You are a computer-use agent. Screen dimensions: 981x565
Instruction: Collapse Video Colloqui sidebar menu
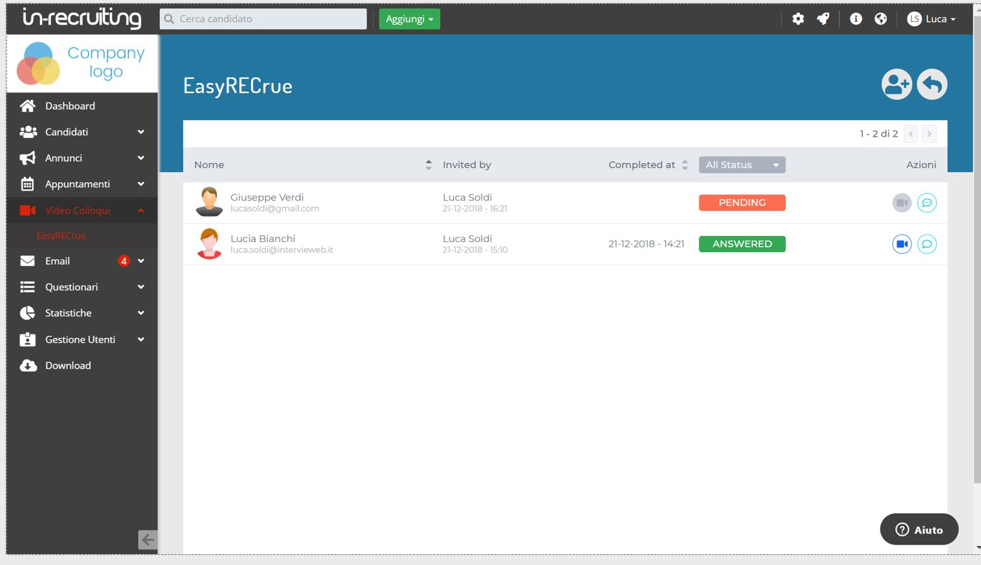tap(82, 210)
